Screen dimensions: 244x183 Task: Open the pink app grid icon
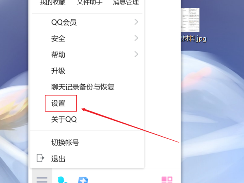167,180
